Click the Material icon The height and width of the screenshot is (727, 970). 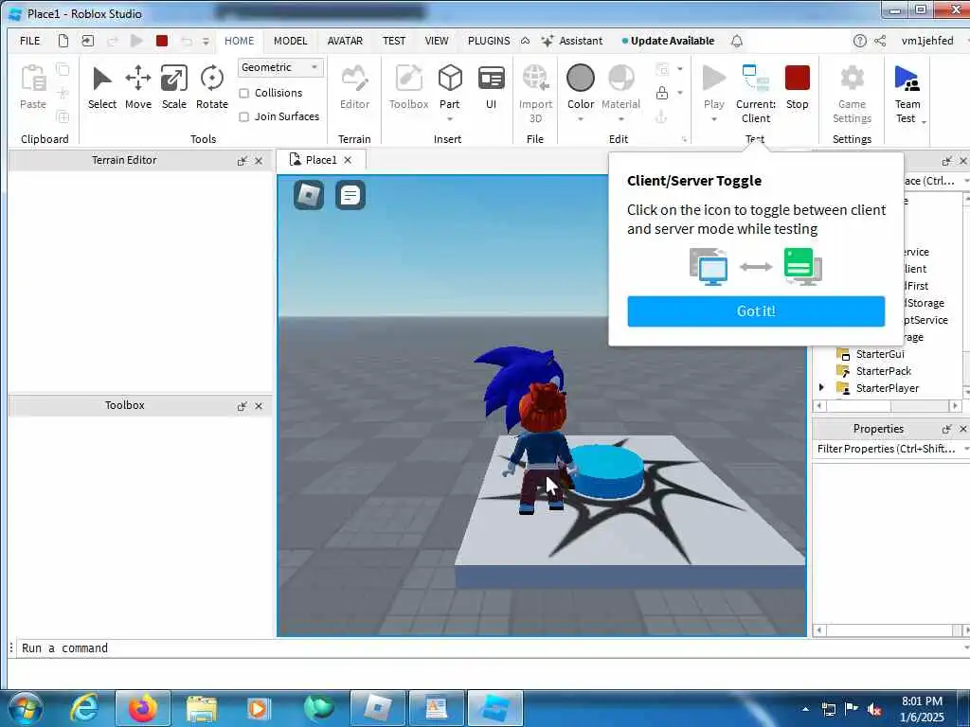pos(620,79)
